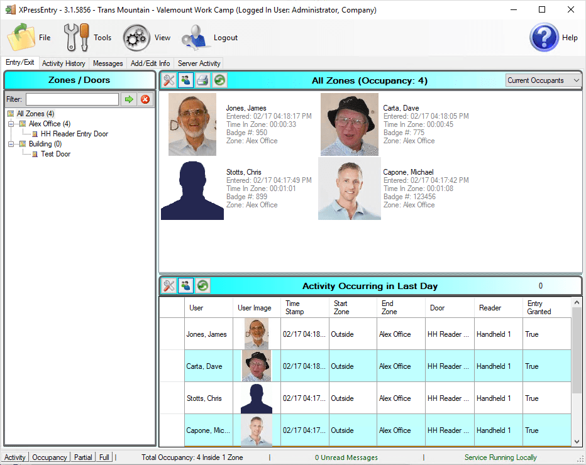The width and height of the screenshot is (586, 465).
Task: Select All Zones (4) in tree
Action: pos(35,114)
